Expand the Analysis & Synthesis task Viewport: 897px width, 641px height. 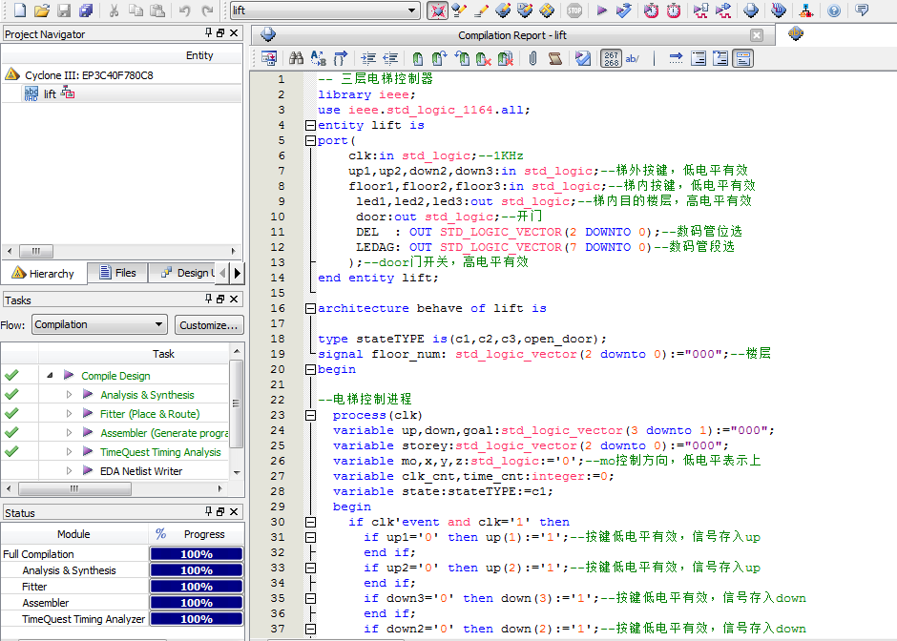point(69,395)
